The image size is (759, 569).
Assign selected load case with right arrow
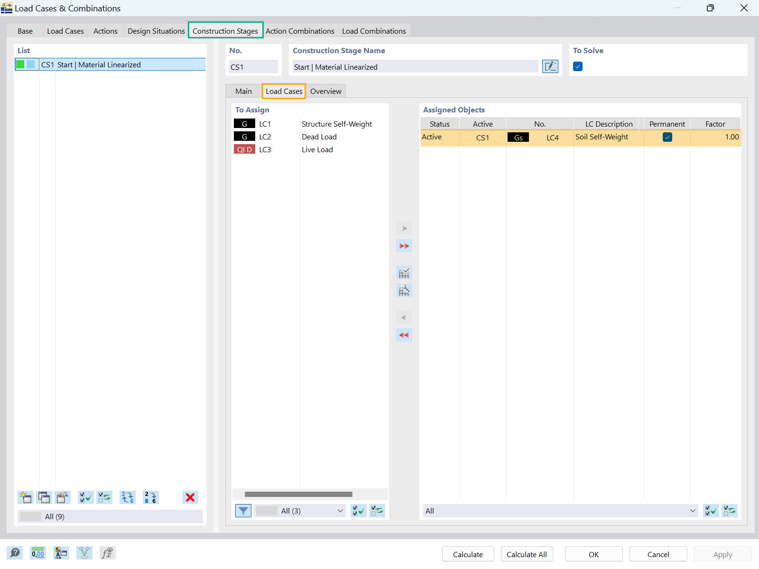click(404, 228)
